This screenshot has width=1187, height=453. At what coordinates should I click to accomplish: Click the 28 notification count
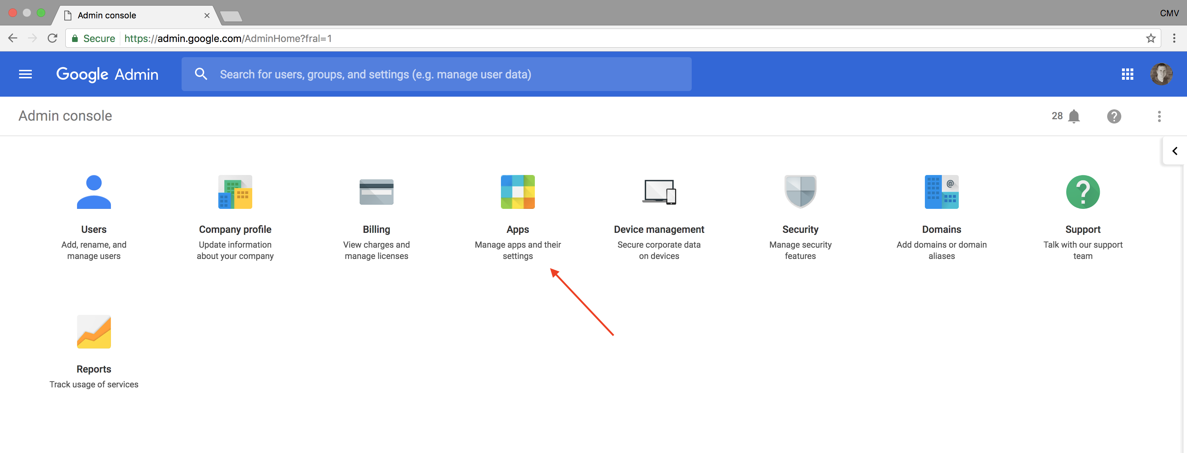[1057, 116]
